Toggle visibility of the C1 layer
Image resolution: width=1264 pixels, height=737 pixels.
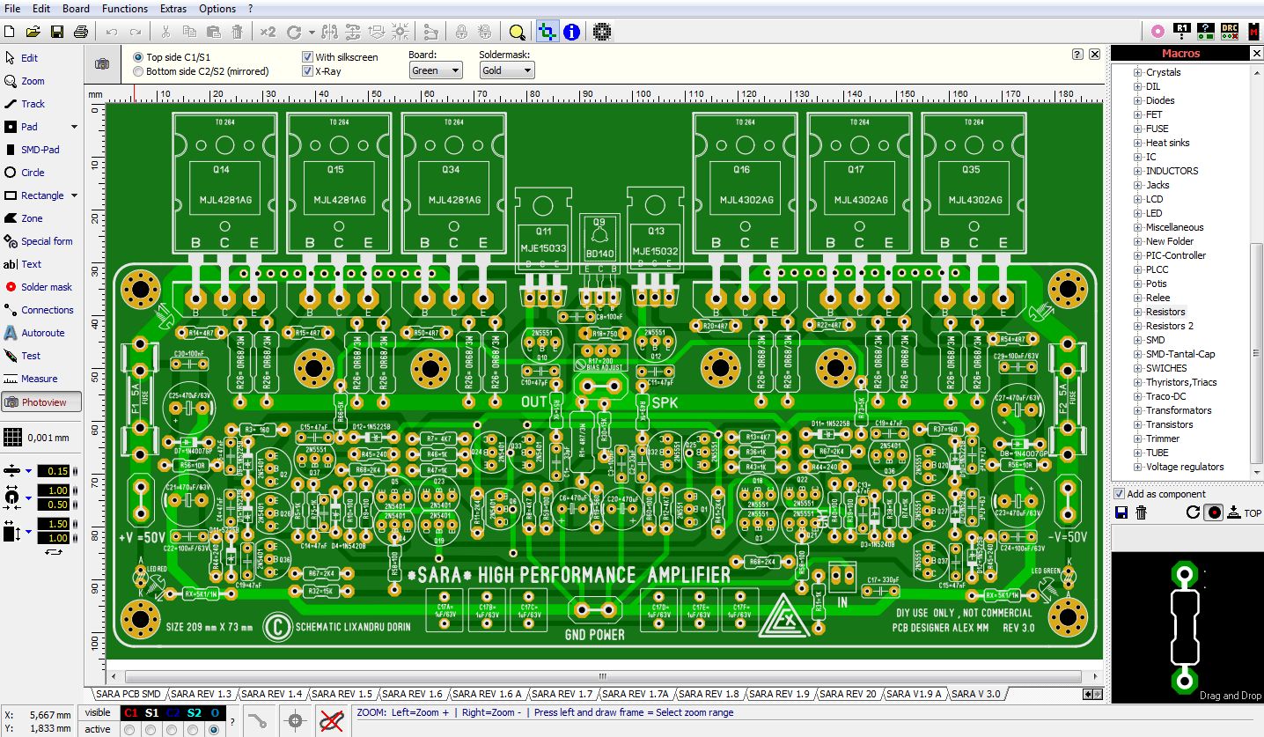pos(130,712)
